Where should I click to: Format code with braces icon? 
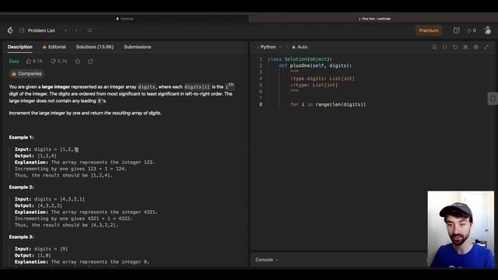click(x=444, y=47)
